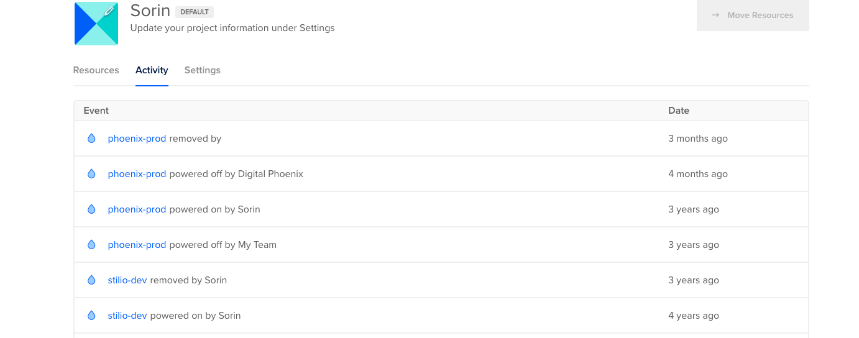Screen dimensions: 859x338
Task: Open phoenix-prod link powered off by Digital Phoenix
Action: (x=137, y=174)
